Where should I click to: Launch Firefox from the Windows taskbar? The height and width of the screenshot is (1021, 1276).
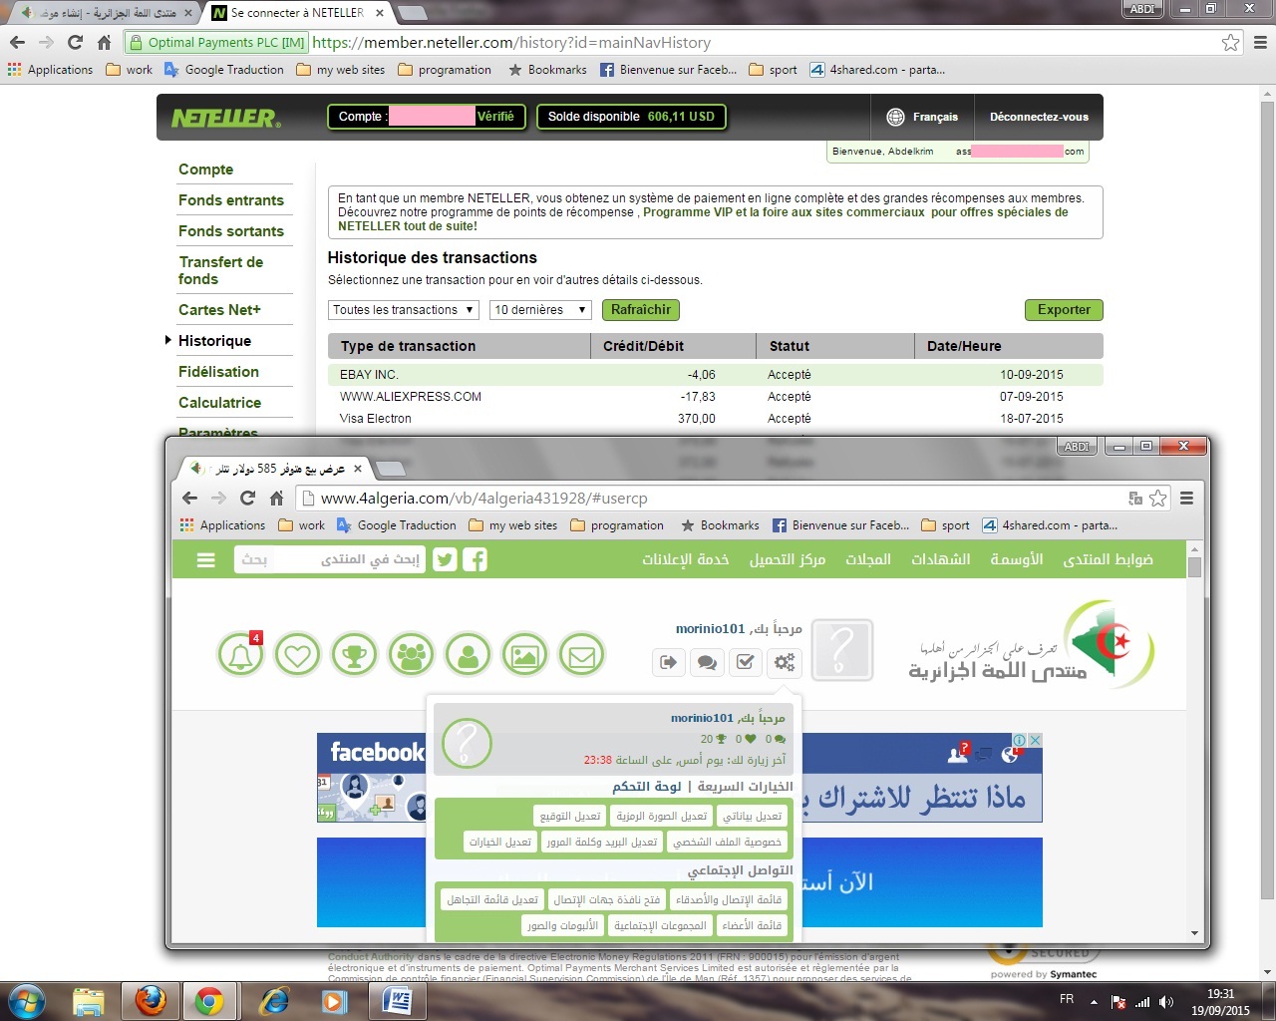151,1000
